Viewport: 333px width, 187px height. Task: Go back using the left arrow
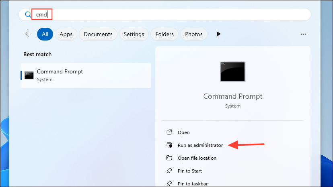click(x=29, y=34)
